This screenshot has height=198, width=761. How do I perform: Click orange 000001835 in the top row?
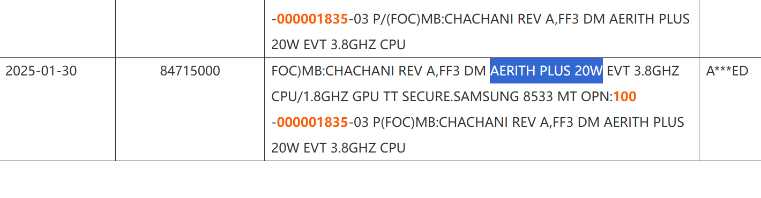[312, 19]
